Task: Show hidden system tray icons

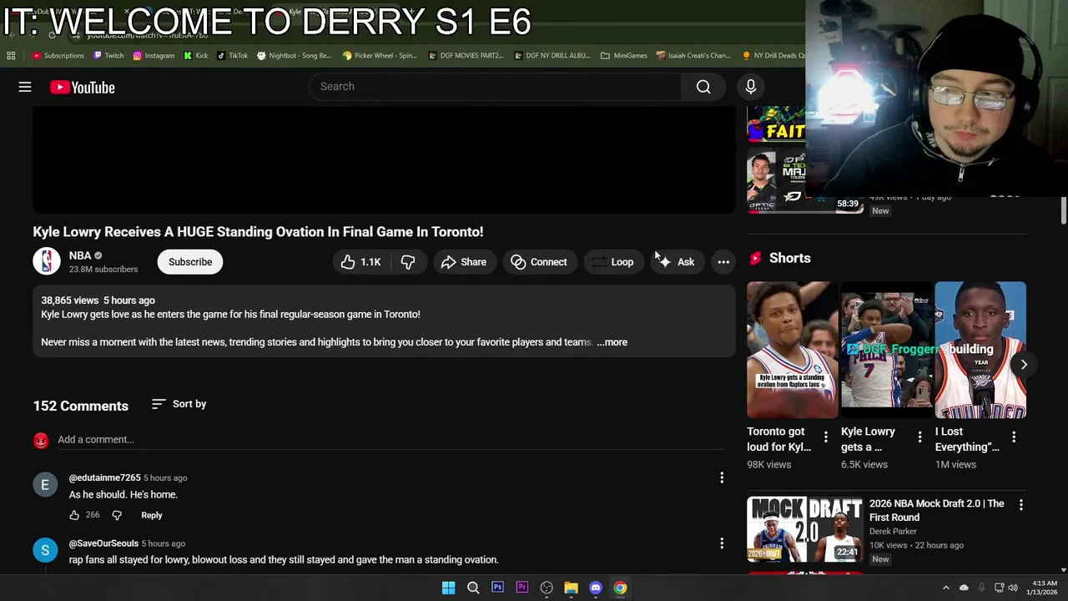Action: [945, 588]
